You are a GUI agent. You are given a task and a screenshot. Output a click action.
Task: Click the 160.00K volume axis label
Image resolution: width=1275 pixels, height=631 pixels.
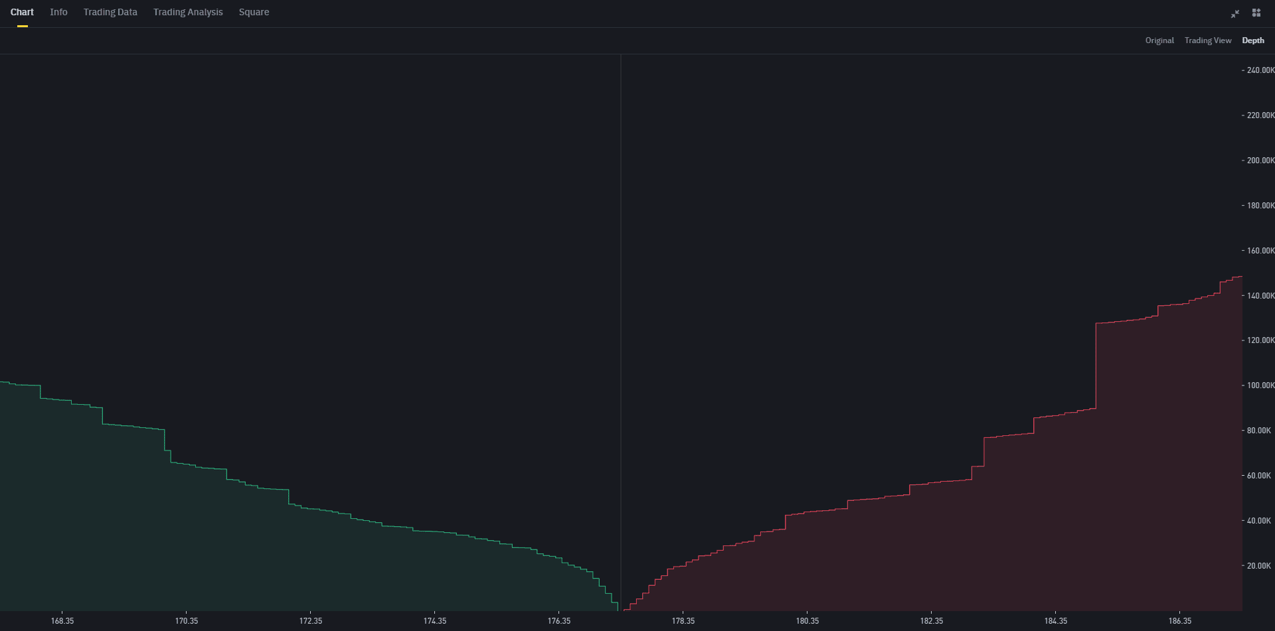pos(1260,251)
